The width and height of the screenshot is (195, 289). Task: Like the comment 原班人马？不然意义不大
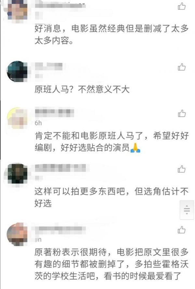pos(182,67)
